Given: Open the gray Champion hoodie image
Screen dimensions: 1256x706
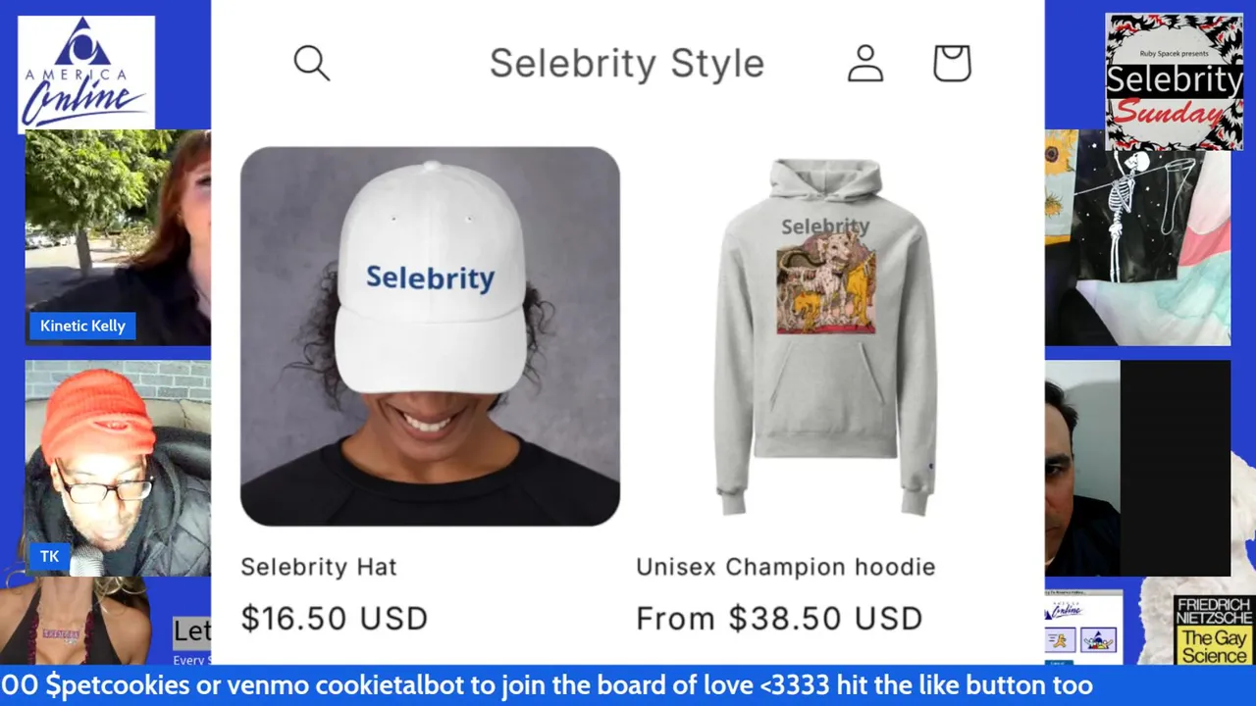Looking at the screenshot, I should pos(825,336).
